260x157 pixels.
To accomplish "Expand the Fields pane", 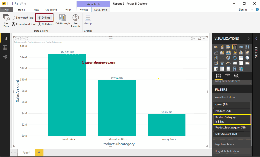I will (256, 38).
